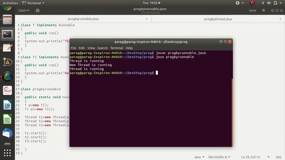Open the Files manager from the dock
Image resolution: width=285 pixels, height=160 pixels.
[x=7, y=20]
